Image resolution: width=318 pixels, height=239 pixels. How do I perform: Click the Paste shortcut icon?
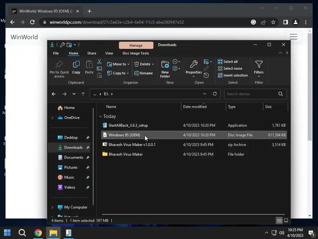pos(99,75)
